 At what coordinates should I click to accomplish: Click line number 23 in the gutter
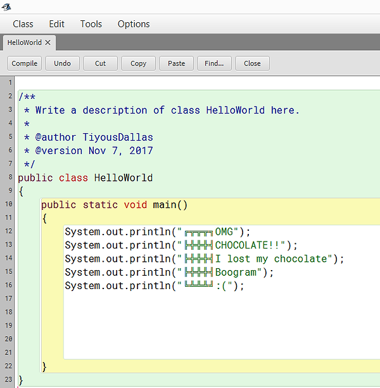click(8, 379)
